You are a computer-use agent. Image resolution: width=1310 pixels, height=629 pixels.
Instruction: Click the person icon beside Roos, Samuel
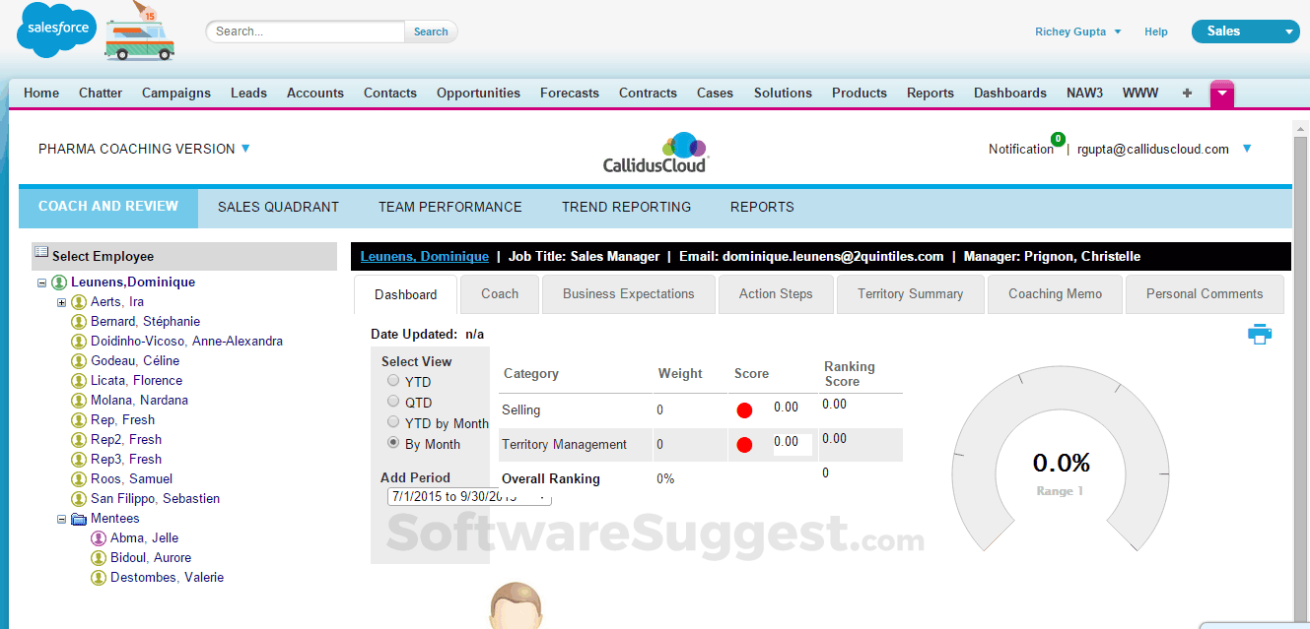[79, 479]
